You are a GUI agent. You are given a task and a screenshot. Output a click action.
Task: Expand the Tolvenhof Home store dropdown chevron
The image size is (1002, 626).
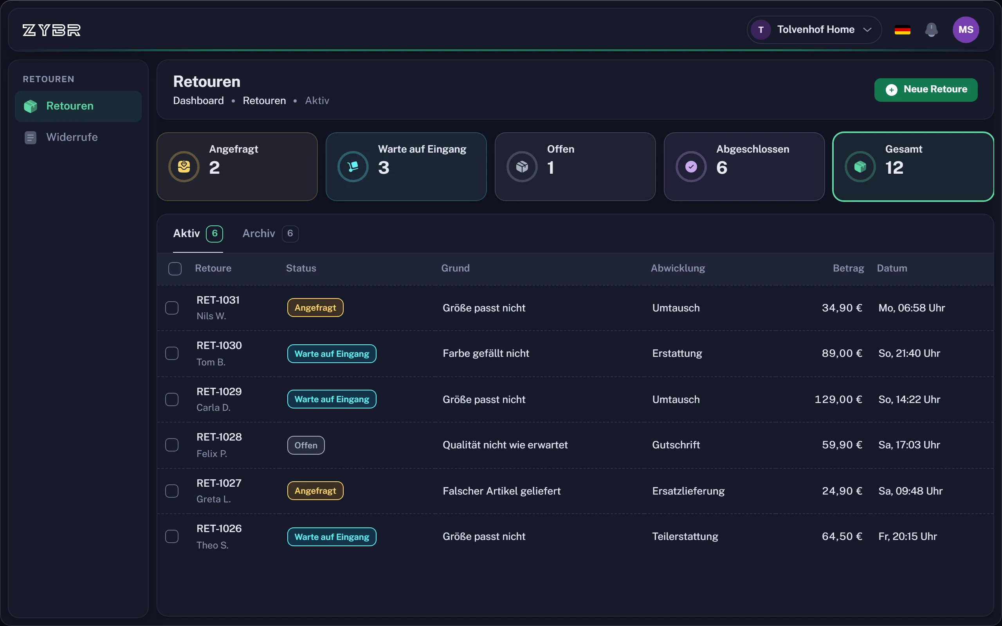point(867,30)
